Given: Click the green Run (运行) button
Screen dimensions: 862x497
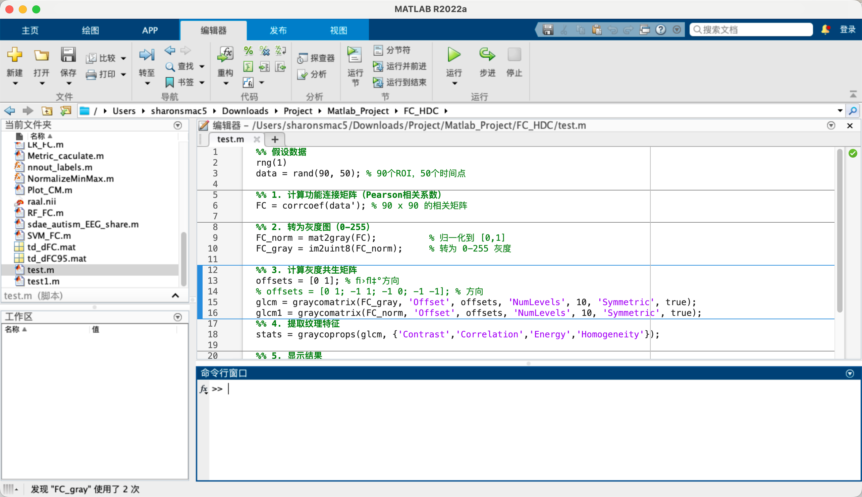Looking at the screenshot, I should [x=453, y=55].
